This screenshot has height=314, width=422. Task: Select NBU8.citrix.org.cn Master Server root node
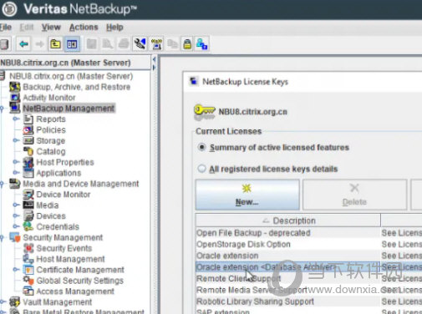(71, 76)
